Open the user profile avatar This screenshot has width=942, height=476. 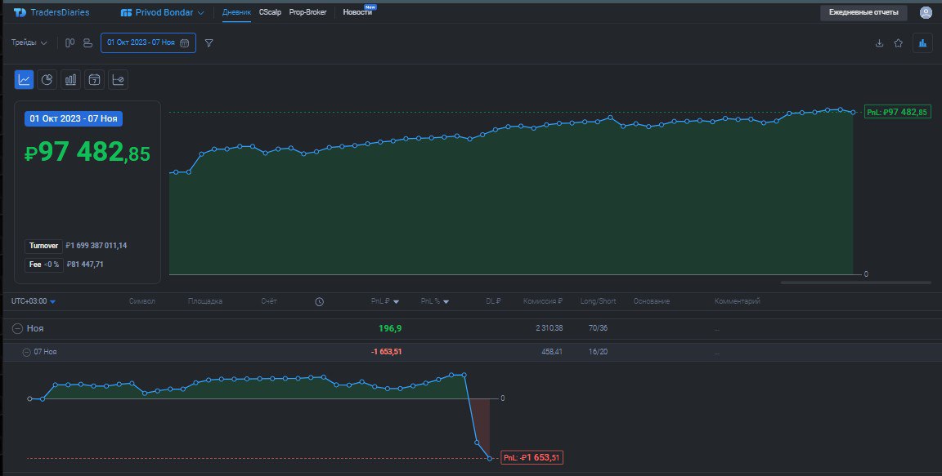pyautogui.click(x=926, y=12)
